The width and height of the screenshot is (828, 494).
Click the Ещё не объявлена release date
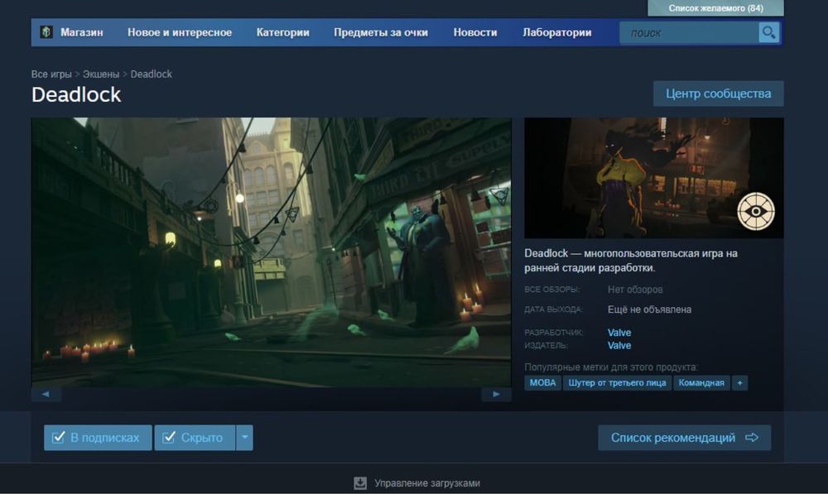tap(649, 309)
